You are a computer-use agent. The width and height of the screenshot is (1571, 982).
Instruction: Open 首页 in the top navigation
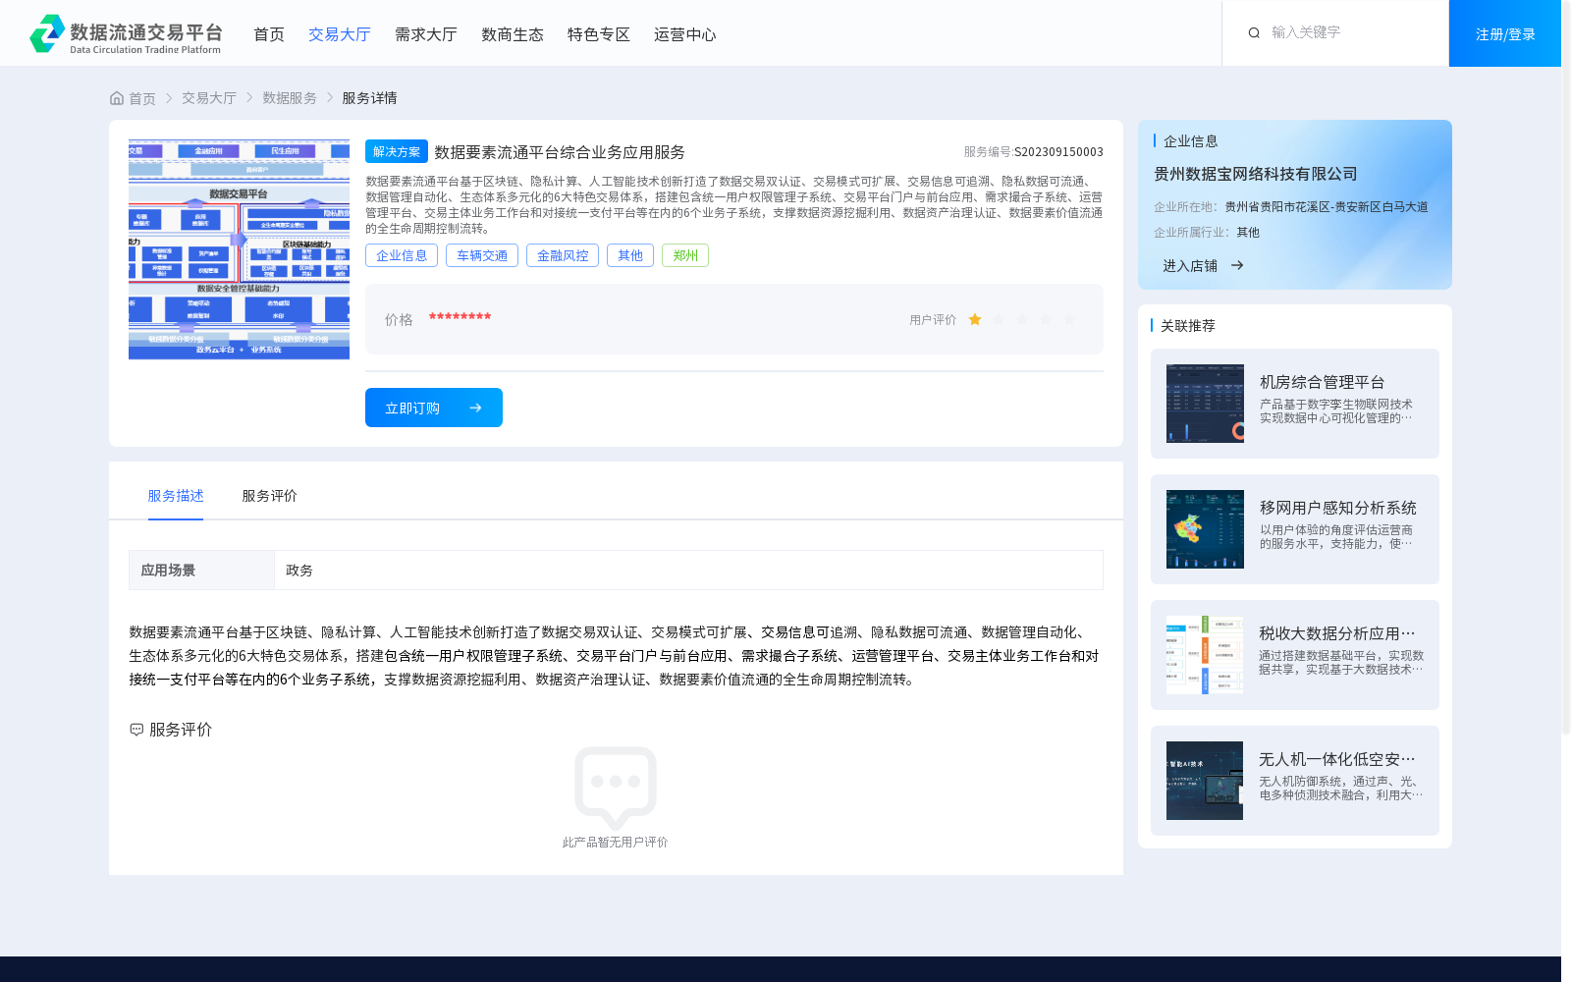[269, 34]
